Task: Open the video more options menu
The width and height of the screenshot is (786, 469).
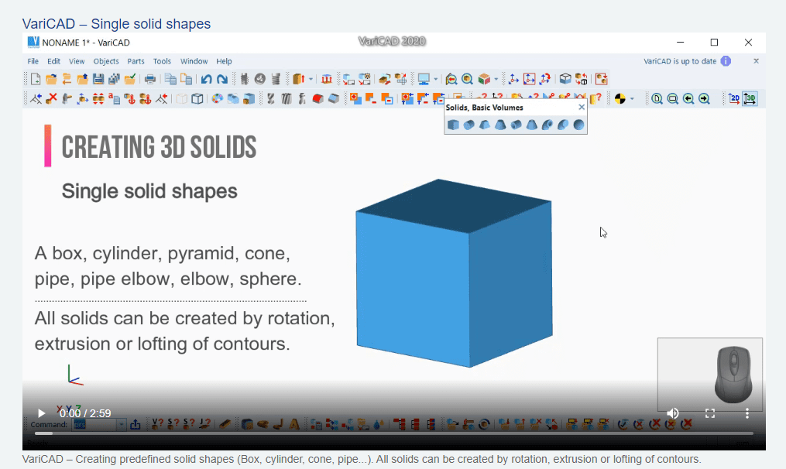Action: [747, 413]
